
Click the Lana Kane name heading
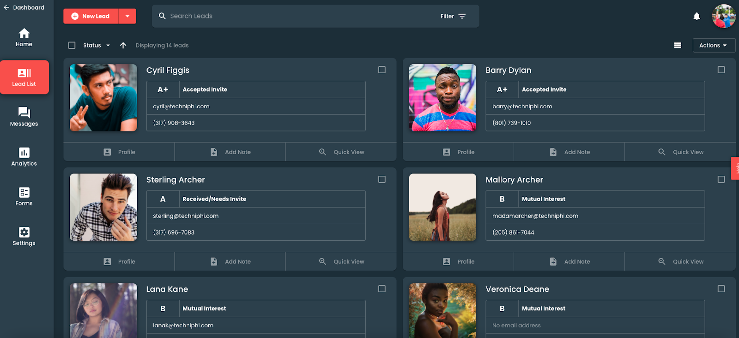pyautogui.click(x=167, y=289)
